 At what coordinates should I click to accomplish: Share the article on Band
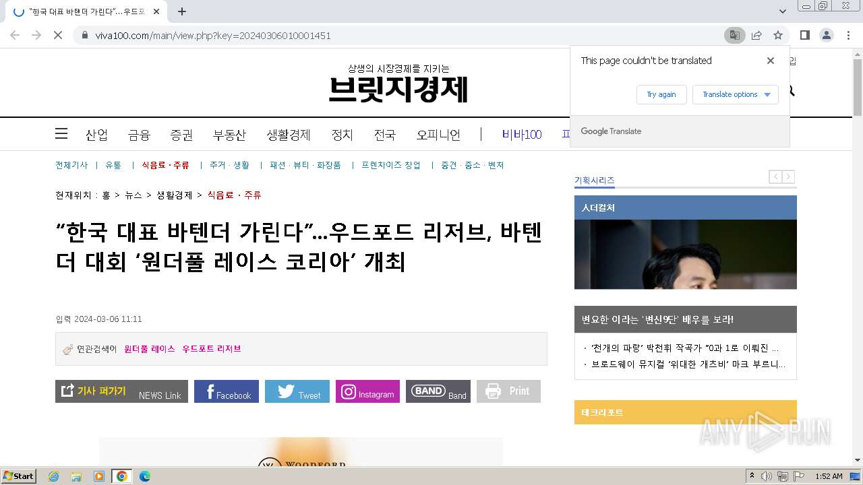coord(438,391)
